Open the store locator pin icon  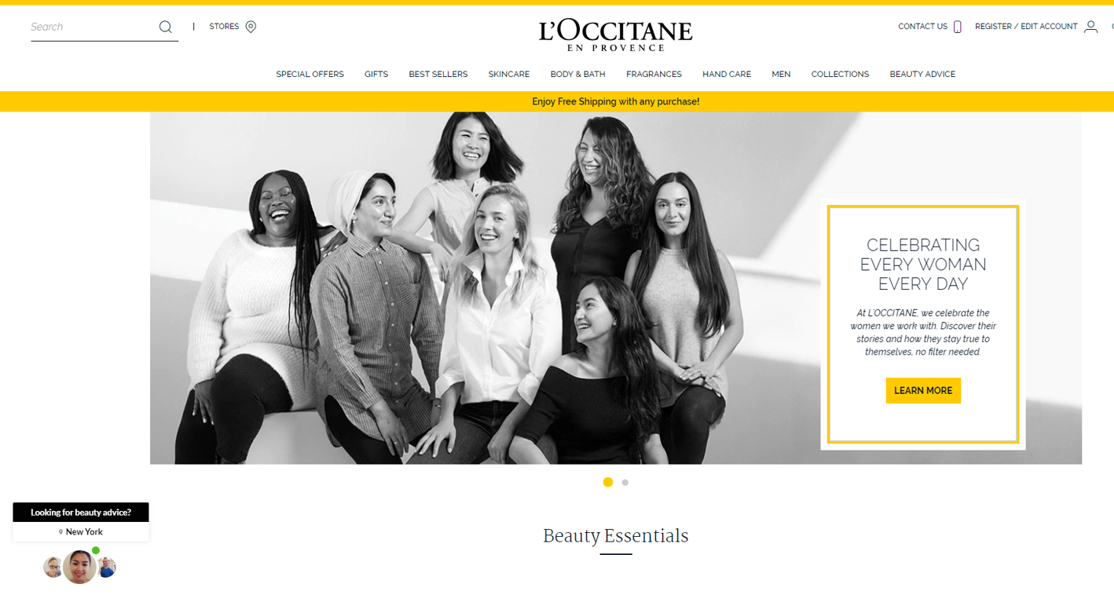point(251,27)
